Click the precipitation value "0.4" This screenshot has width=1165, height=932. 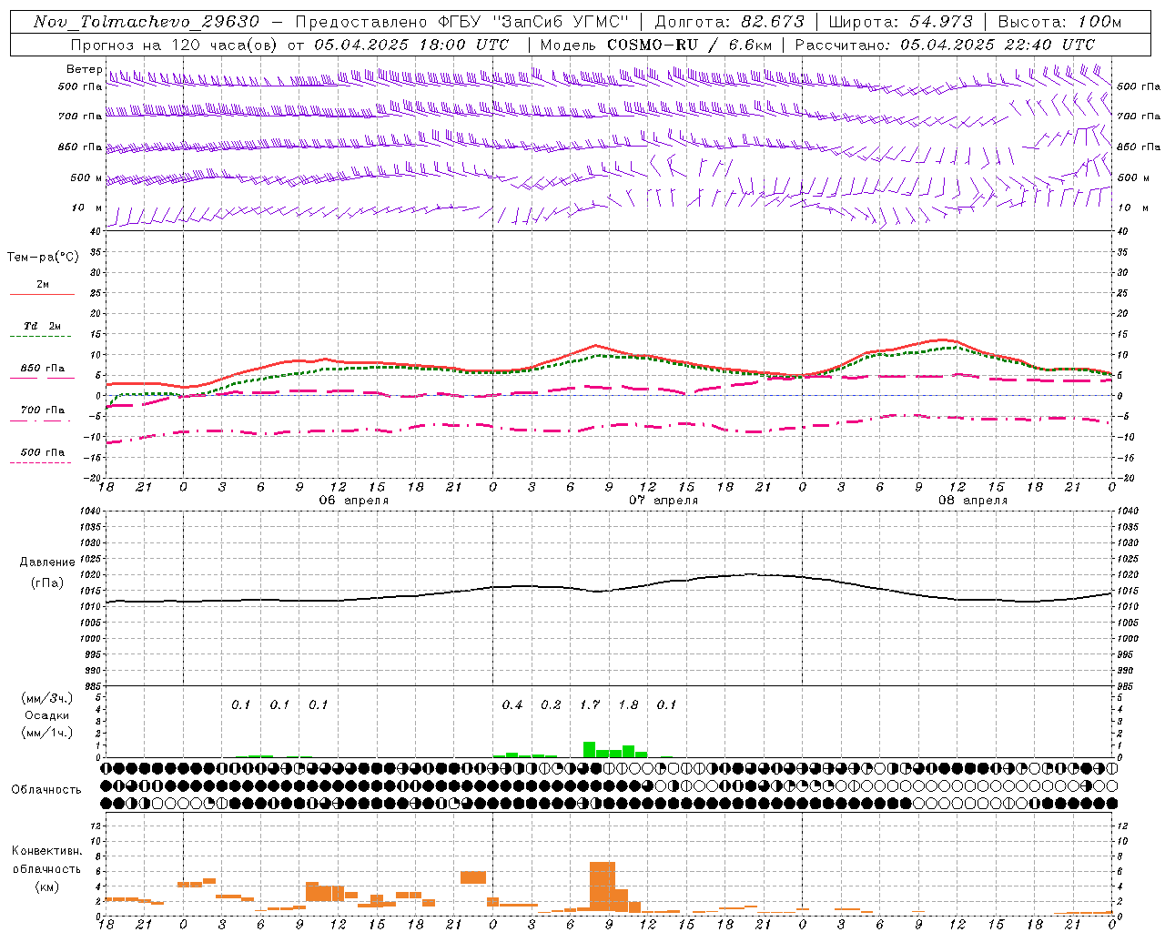point(512,704)
